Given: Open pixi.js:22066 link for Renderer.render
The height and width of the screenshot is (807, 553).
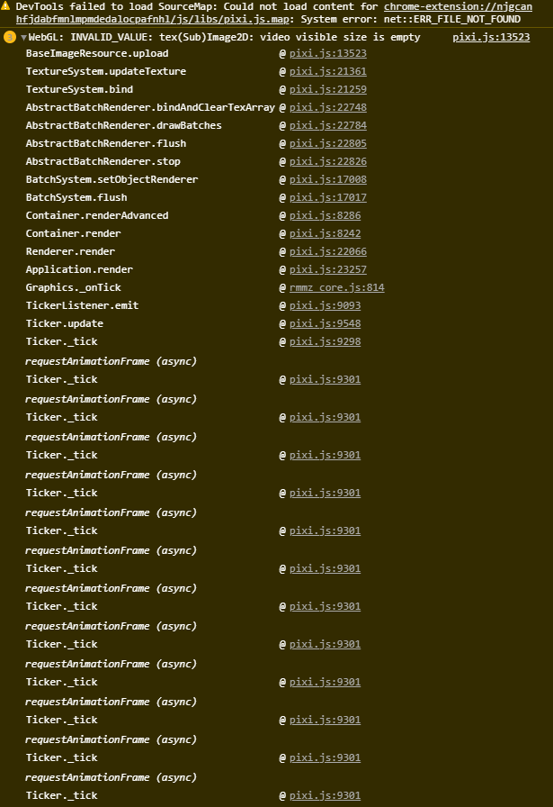Looking at the screenshot, I should point(327,251).
